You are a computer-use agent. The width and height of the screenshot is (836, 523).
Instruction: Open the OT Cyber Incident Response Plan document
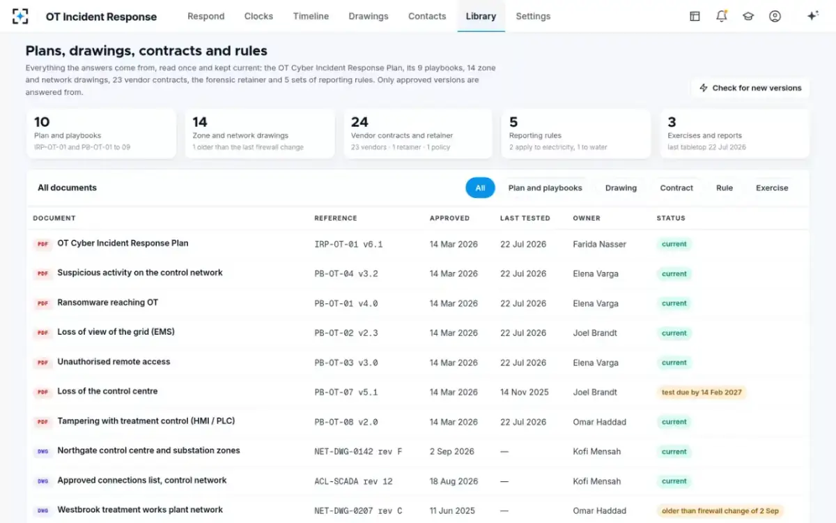[123, 243]
